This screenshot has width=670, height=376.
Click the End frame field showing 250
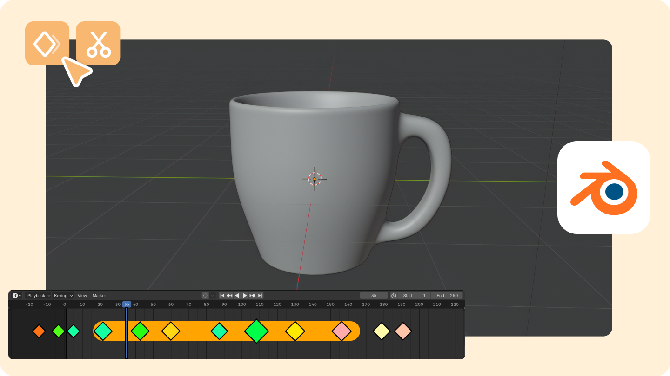[x=447, y=295]
